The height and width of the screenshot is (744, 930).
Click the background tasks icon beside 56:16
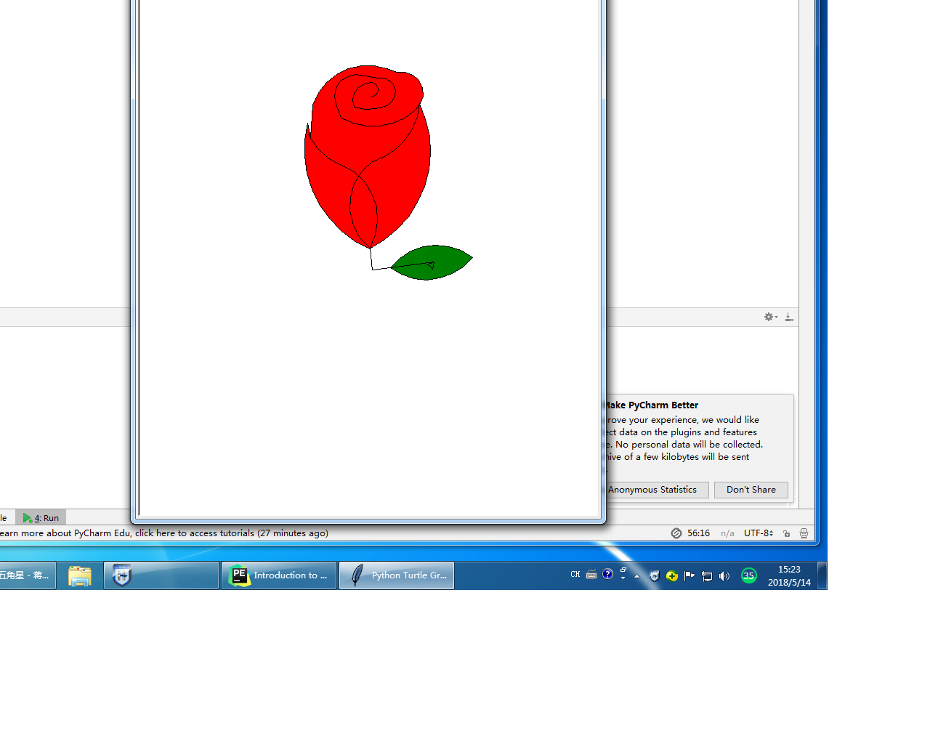pyautogui.click(x=676, y=533)
